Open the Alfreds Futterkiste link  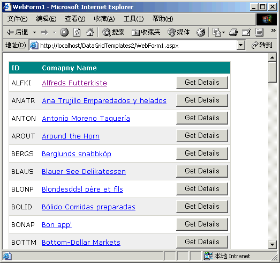click(x=74, y=83)
